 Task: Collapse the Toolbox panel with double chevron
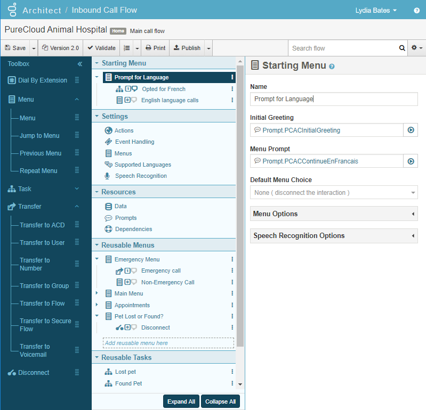[80, 64]
